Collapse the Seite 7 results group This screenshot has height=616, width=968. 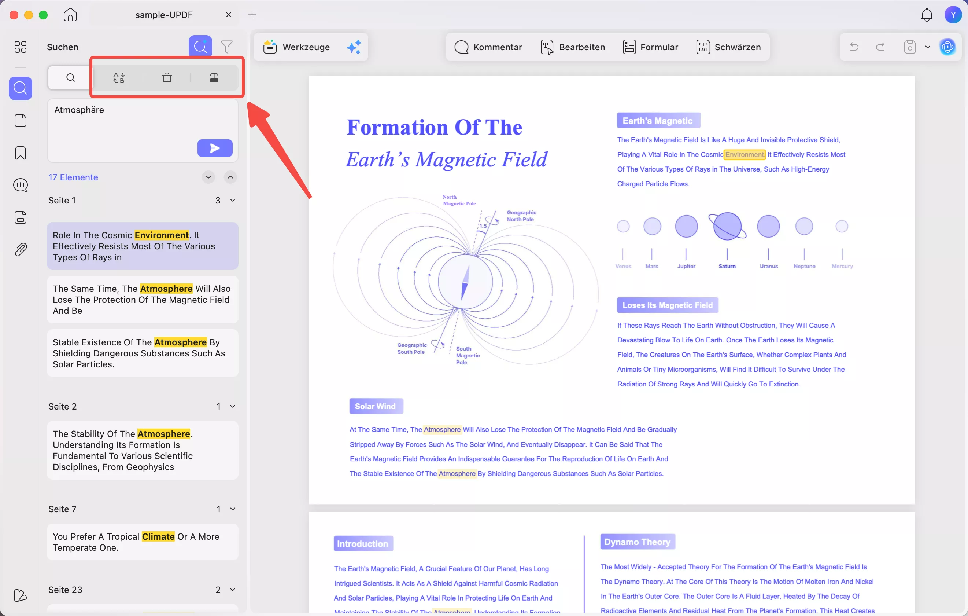[x=232, y=509]
